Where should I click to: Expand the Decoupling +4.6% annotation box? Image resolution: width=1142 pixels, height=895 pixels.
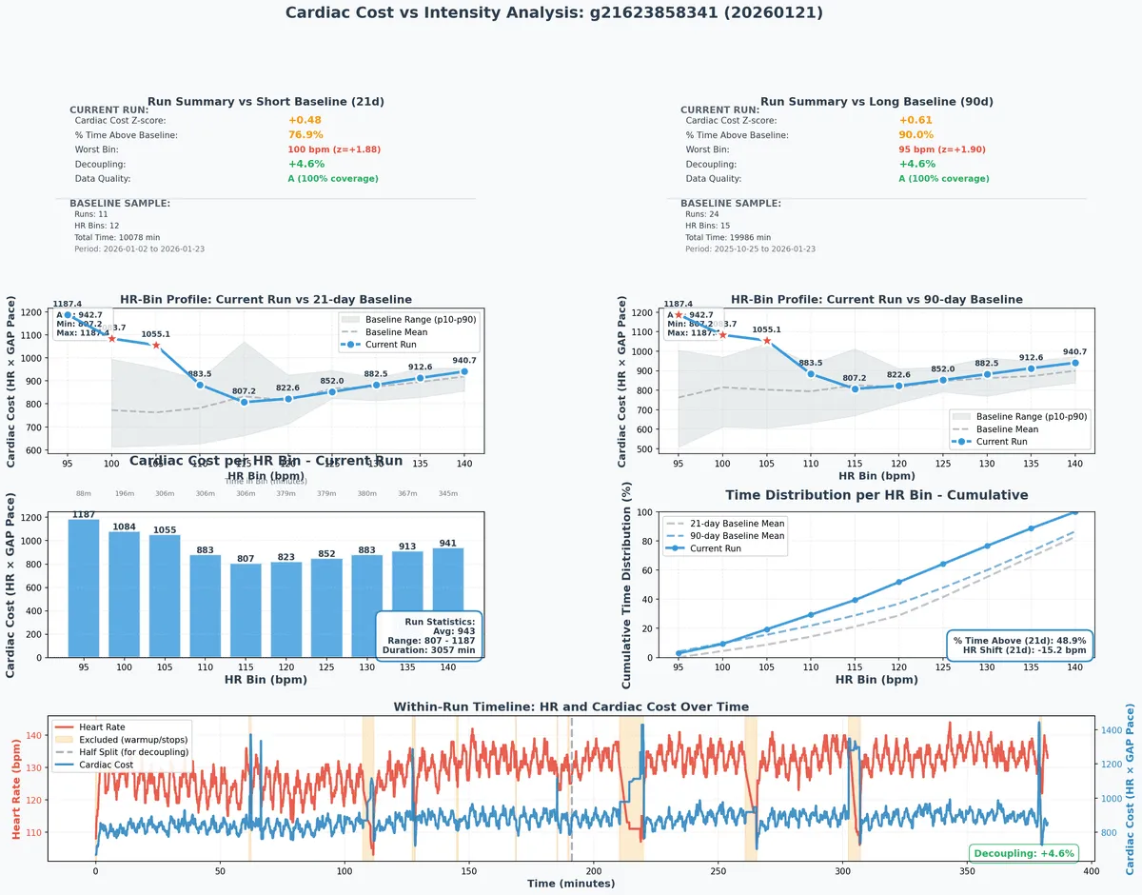tap(1023, 853)
